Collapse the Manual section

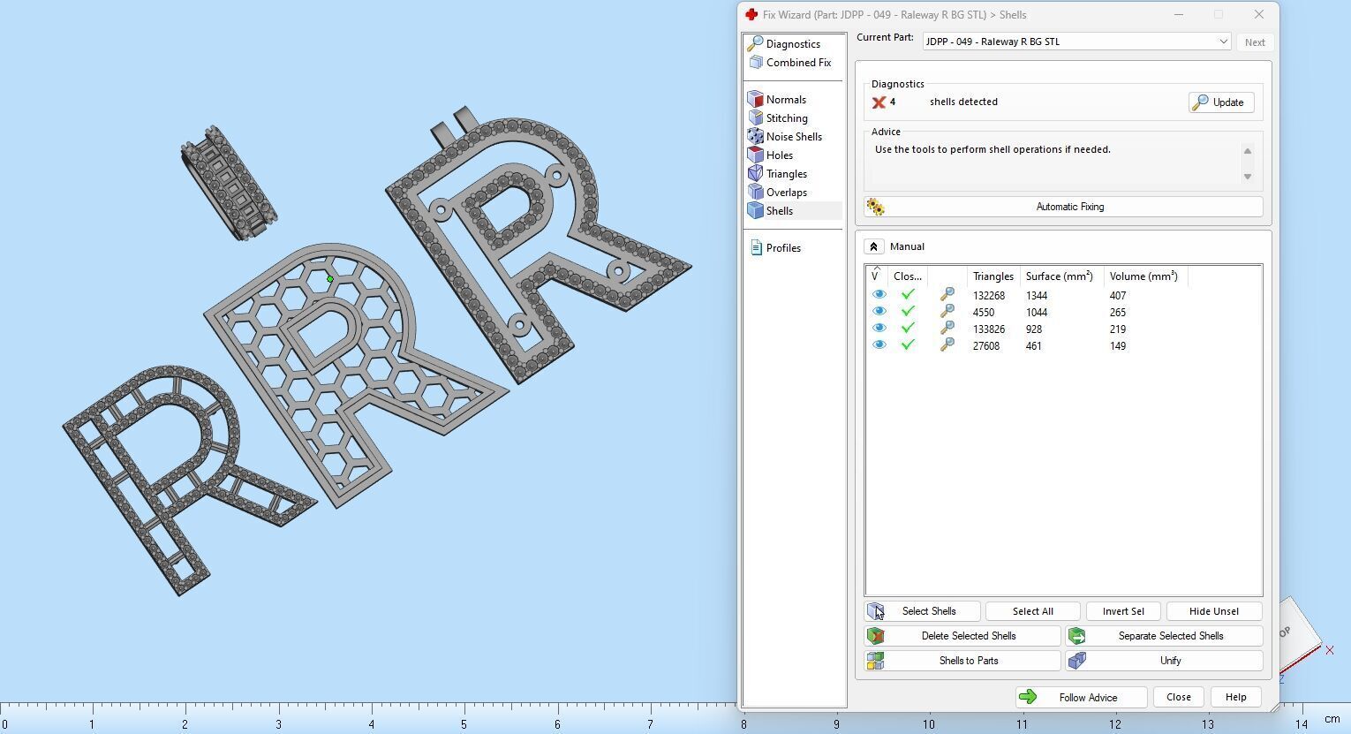[x=873, y=246]
